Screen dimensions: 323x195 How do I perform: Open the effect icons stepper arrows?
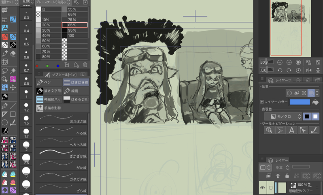click(x=317, y=93)
